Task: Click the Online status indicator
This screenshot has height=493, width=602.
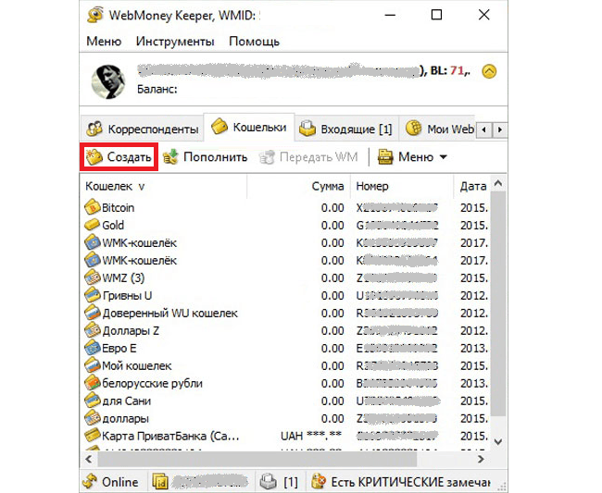Action: click(x=111, y=482)
